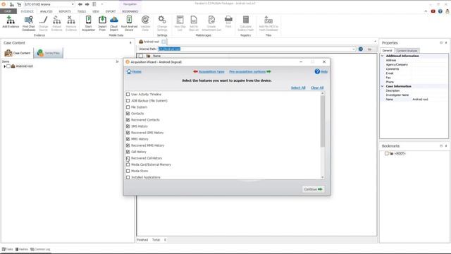451x254 pixels.
Task: Switch to the Analysis ribbon tab
Action: pos(46,11)
